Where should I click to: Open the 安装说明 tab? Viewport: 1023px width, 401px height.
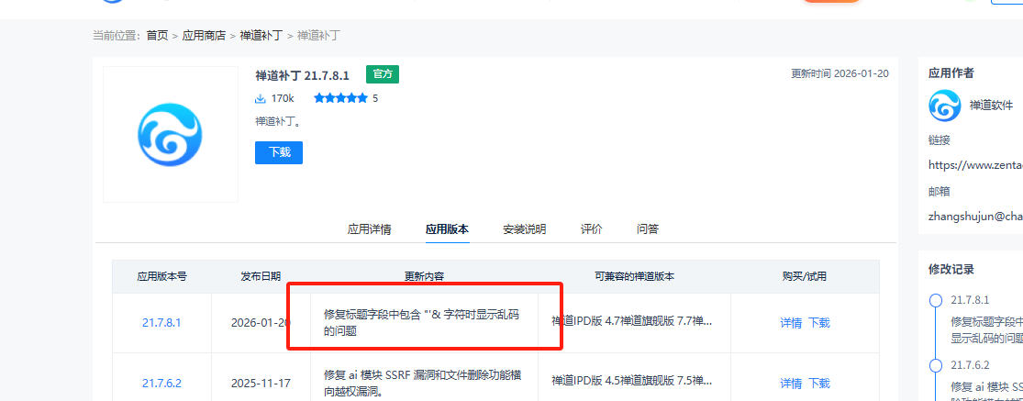pyautogui.click(x=525, y=229)
